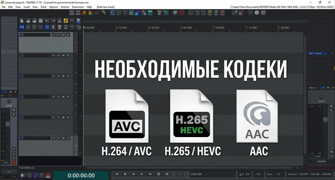Click the snap icon next to the grid icon
This screenshot has height=180, width=335.
[54, 27]
